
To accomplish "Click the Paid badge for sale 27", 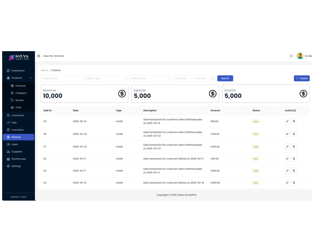I will tap(256, 147).
